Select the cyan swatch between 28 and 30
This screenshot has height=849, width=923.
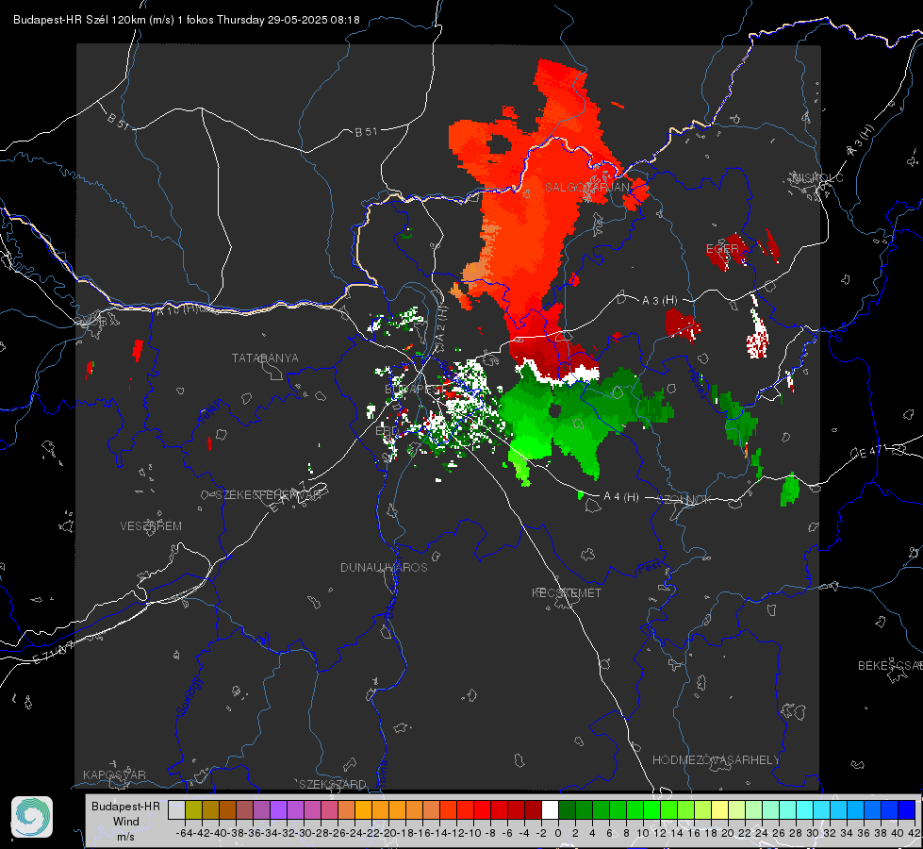[x=804, y=809]
